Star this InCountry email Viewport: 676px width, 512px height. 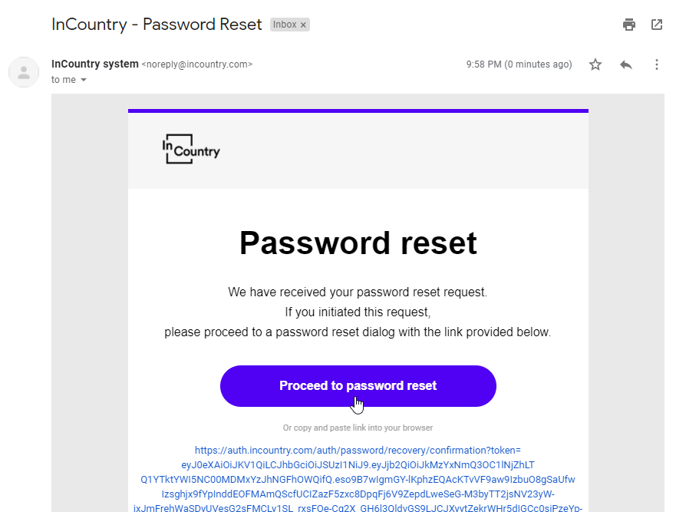click(x=595, y=64)
